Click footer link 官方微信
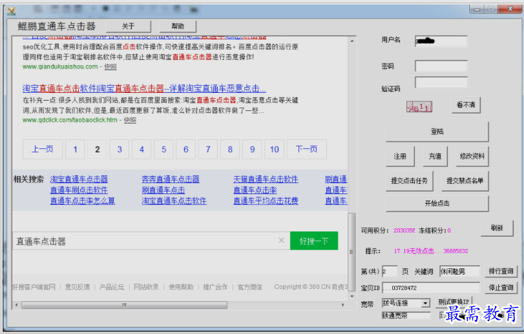 250,287
